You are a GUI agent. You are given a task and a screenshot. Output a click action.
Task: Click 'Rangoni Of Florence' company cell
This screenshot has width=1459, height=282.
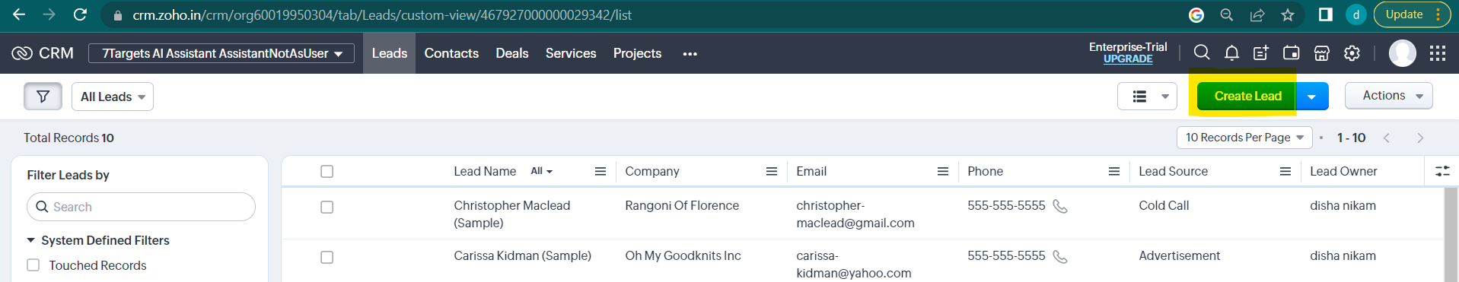tap(682, 206)
